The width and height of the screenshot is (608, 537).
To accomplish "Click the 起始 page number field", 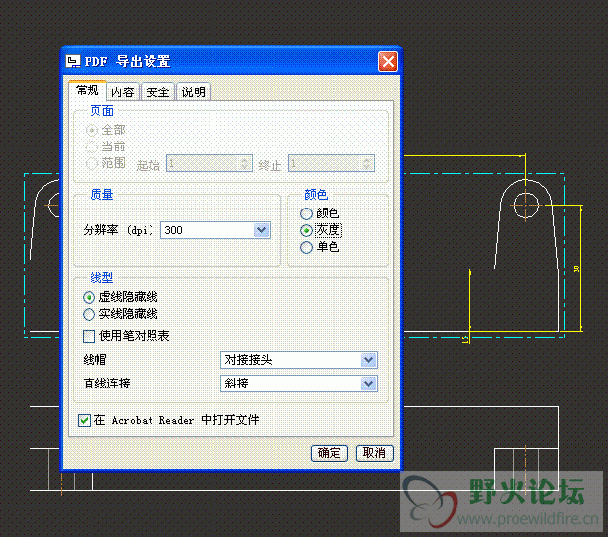I will pyautogui.click(x=210, y=163).
